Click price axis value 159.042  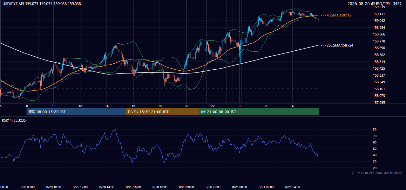point(379,21)
